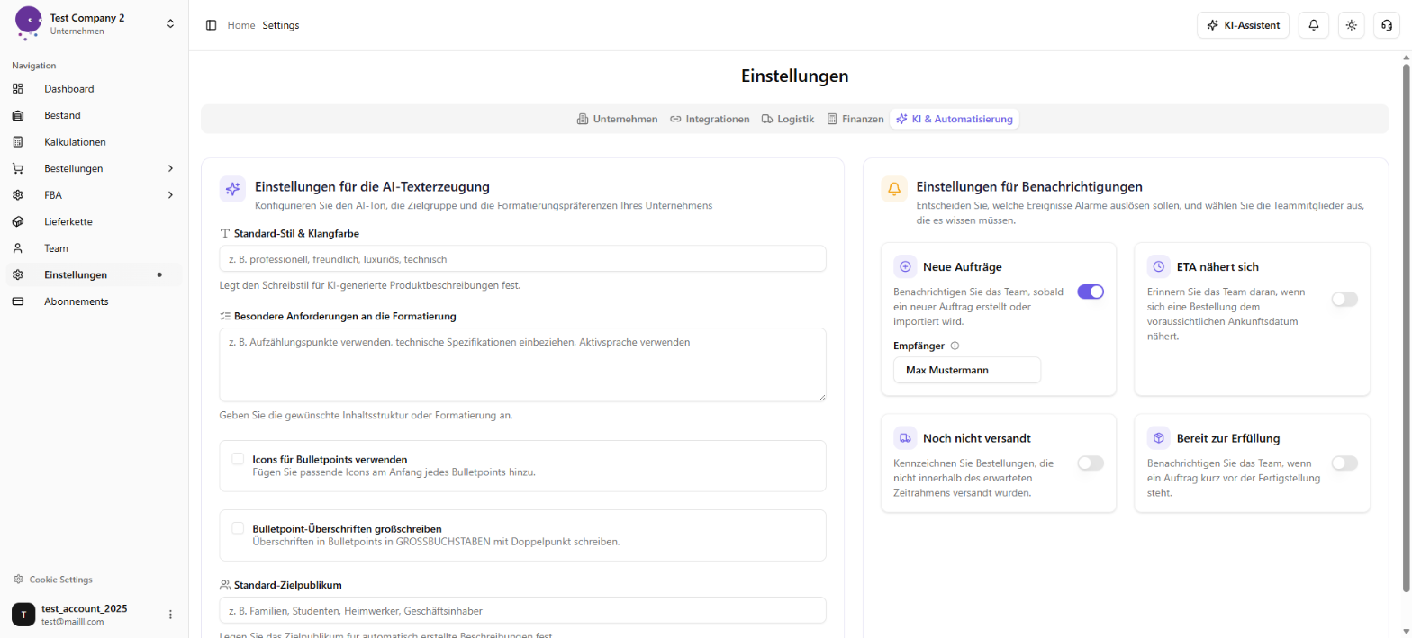
Task: Click the Lieferkette box icon
Action: click(18, 221)
